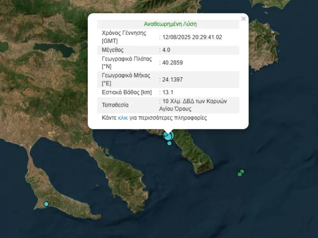Select the largest cyan epicenter marker near Athos
The image size is (318, 238).
click(169, 136)
